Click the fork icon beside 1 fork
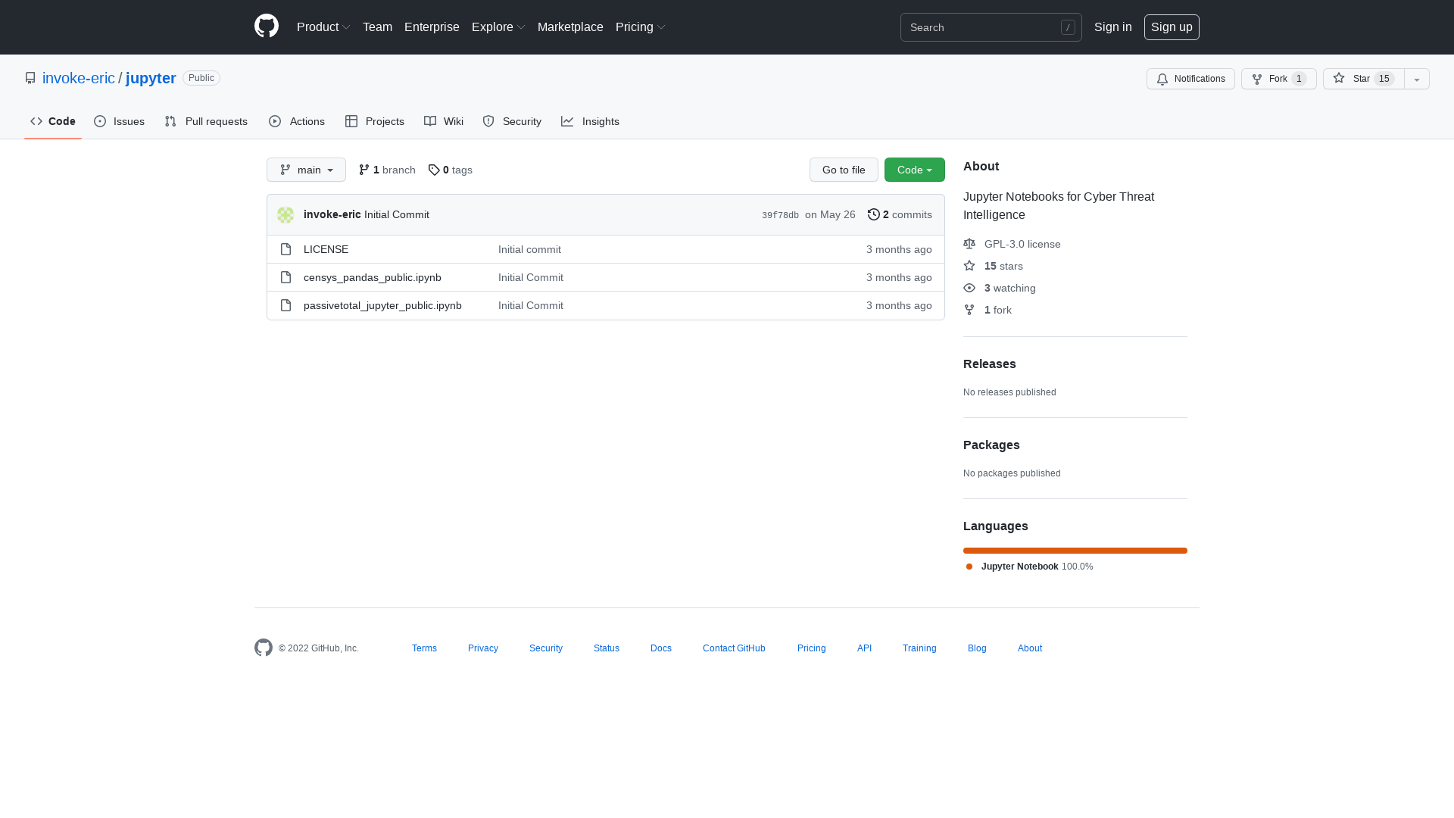1454x818 pixels. pos(969,310)
